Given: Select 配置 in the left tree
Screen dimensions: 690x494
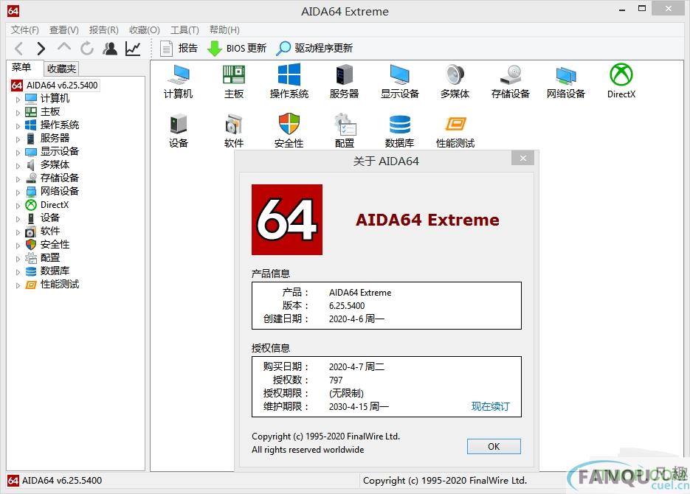Looking at the screenshot, I should [49, 257].
